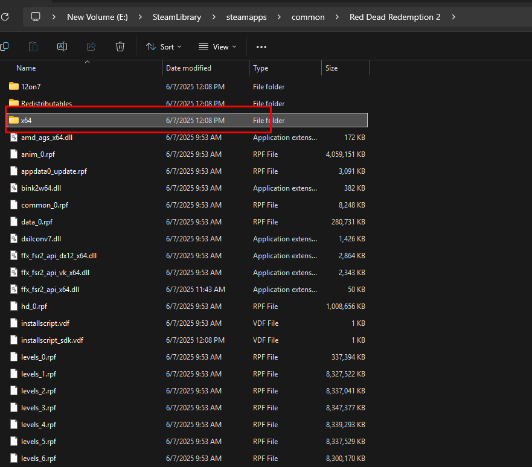The width and height of the screenshot is (532, 467).
Task: Select levels_6.rpf file name
Action: click(39, 459)
